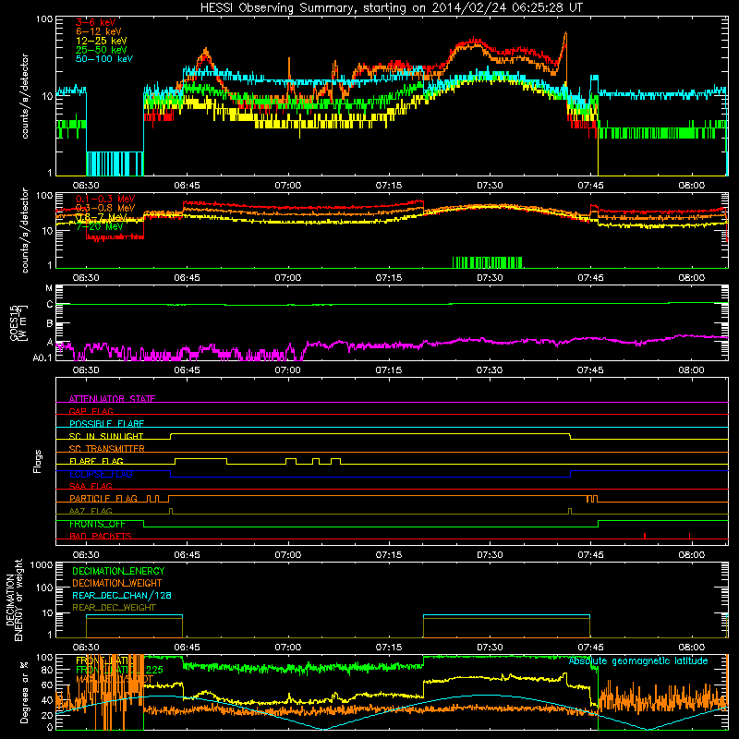Click the 1000 tick label on decimation axis

coord(42,564)
